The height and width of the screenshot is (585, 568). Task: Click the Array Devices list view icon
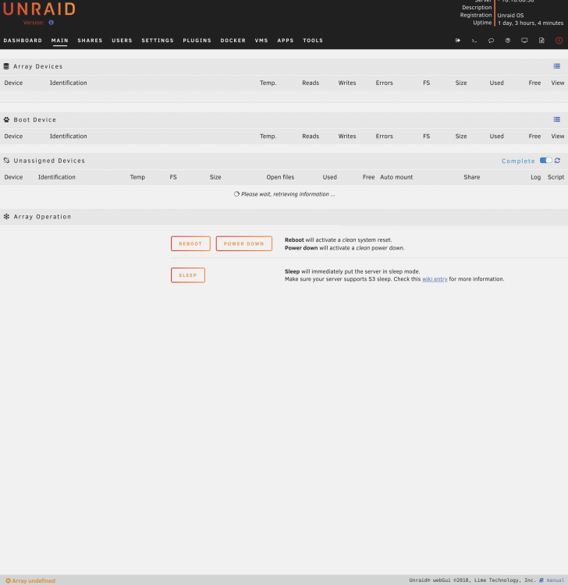click(x=557, y=66)
